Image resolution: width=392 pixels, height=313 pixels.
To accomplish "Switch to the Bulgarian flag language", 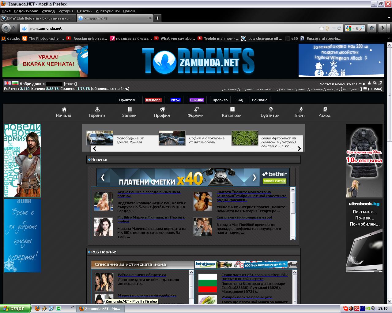I will point(15,83).
